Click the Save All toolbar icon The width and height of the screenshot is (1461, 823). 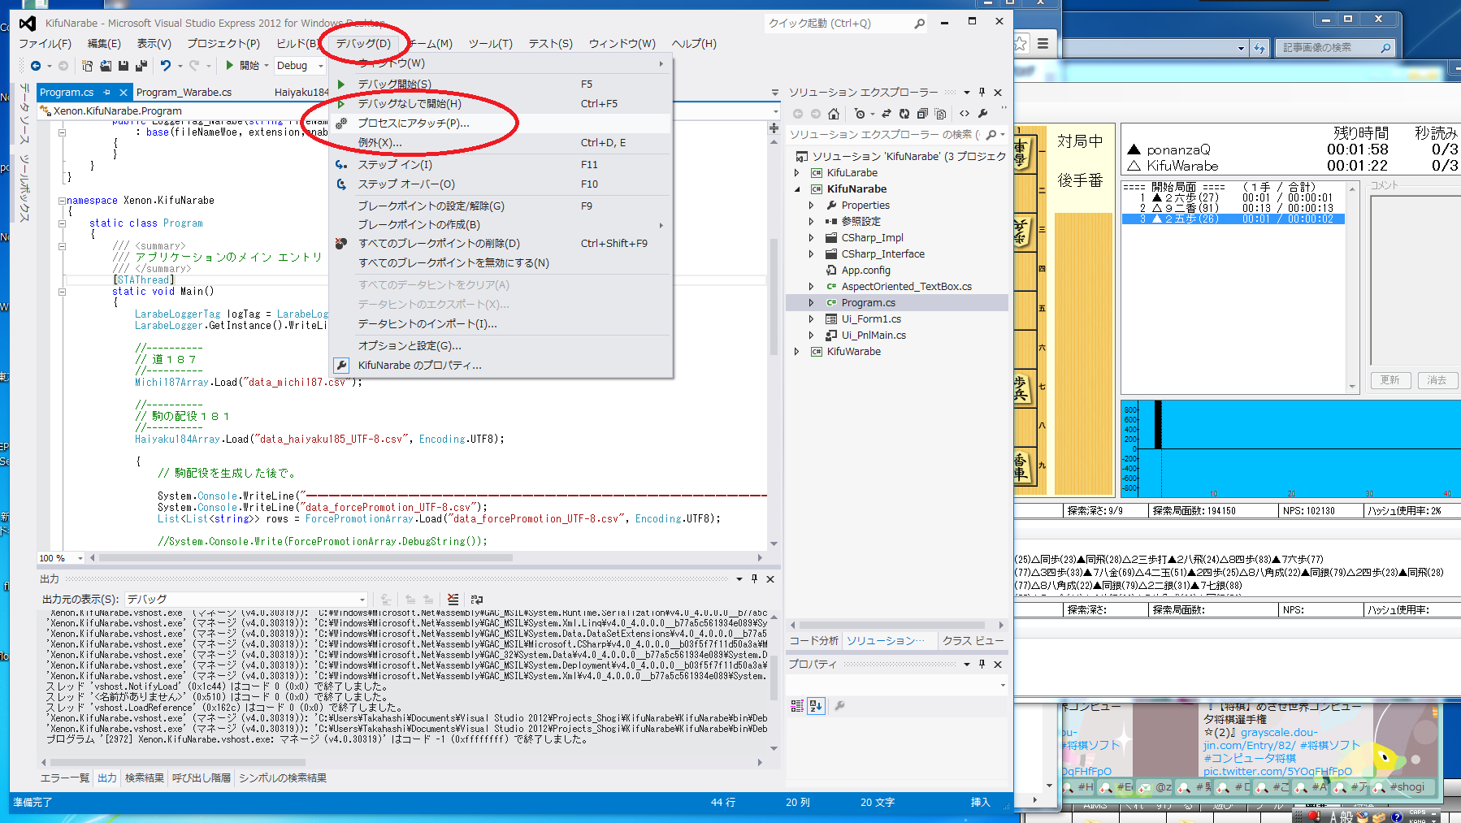[141, 66]
